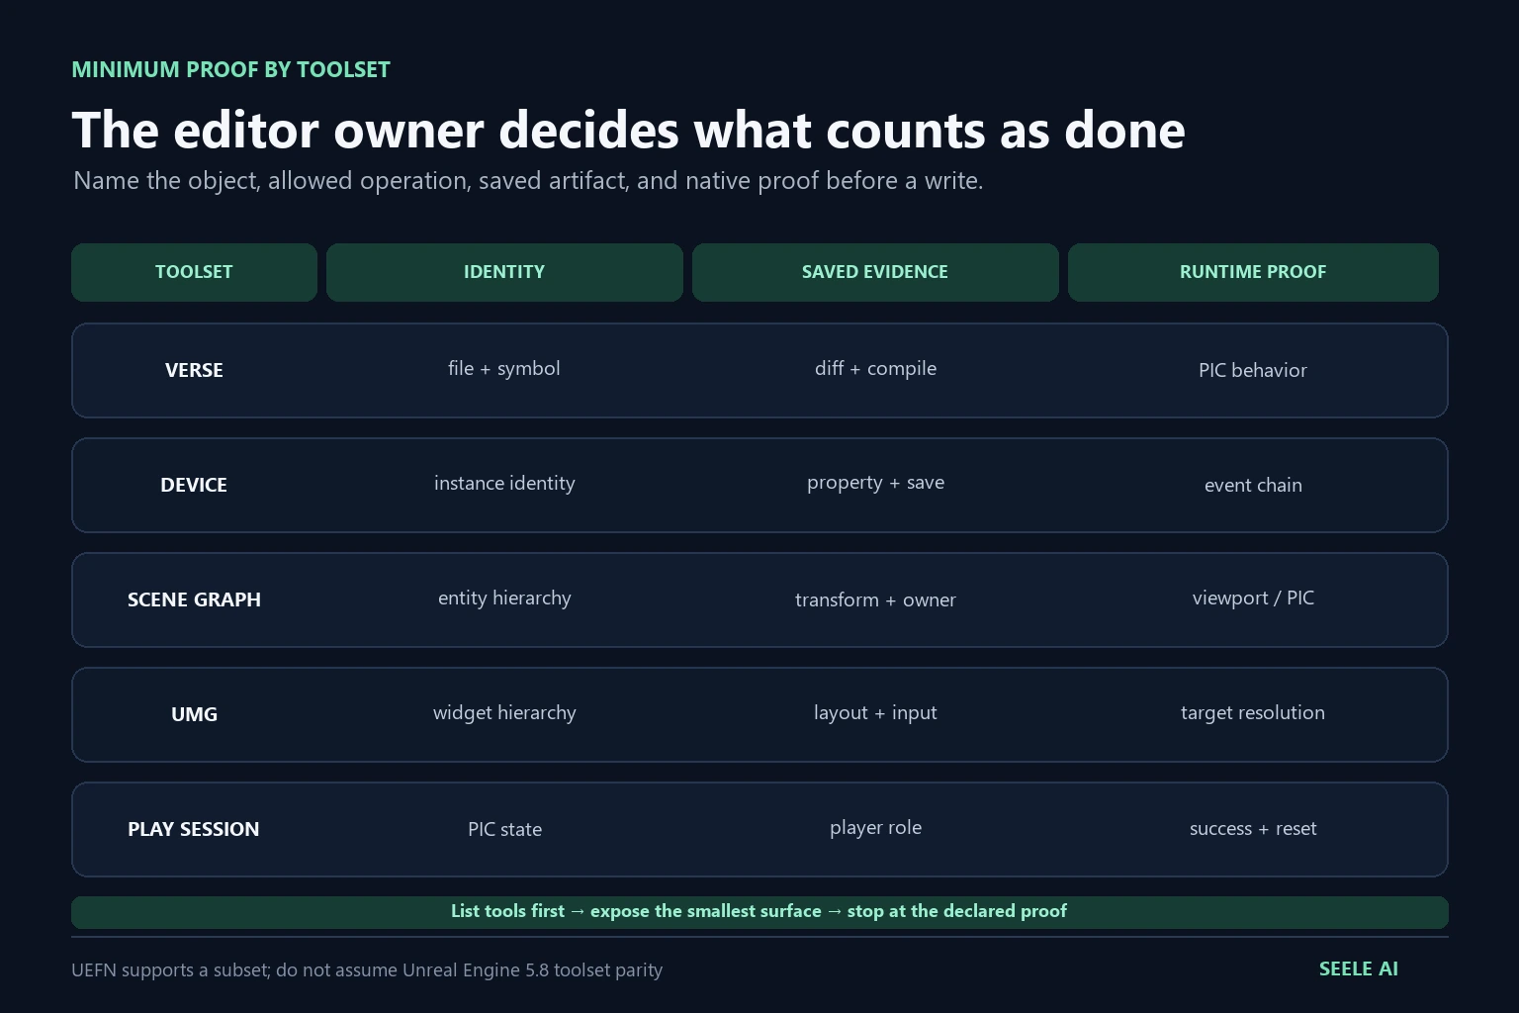Click the 'file + symbol' cell
Image resolution: width=1519 pixels, height=1013 pixels.
pos(504,368)
